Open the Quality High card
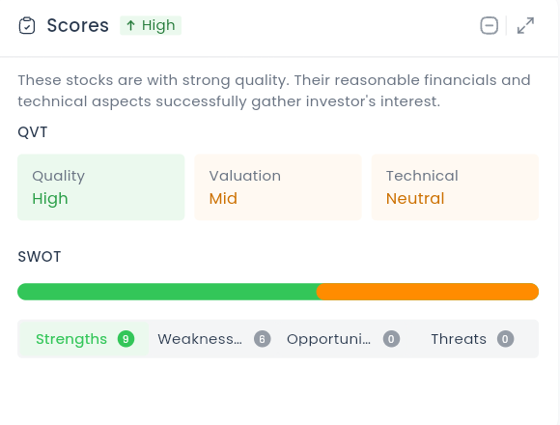560x425 pixels. [101, 187]
